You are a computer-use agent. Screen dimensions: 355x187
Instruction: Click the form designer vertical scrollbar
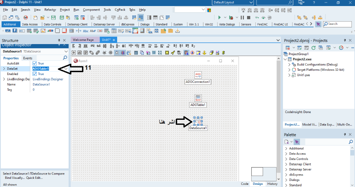tap(278, 118)
